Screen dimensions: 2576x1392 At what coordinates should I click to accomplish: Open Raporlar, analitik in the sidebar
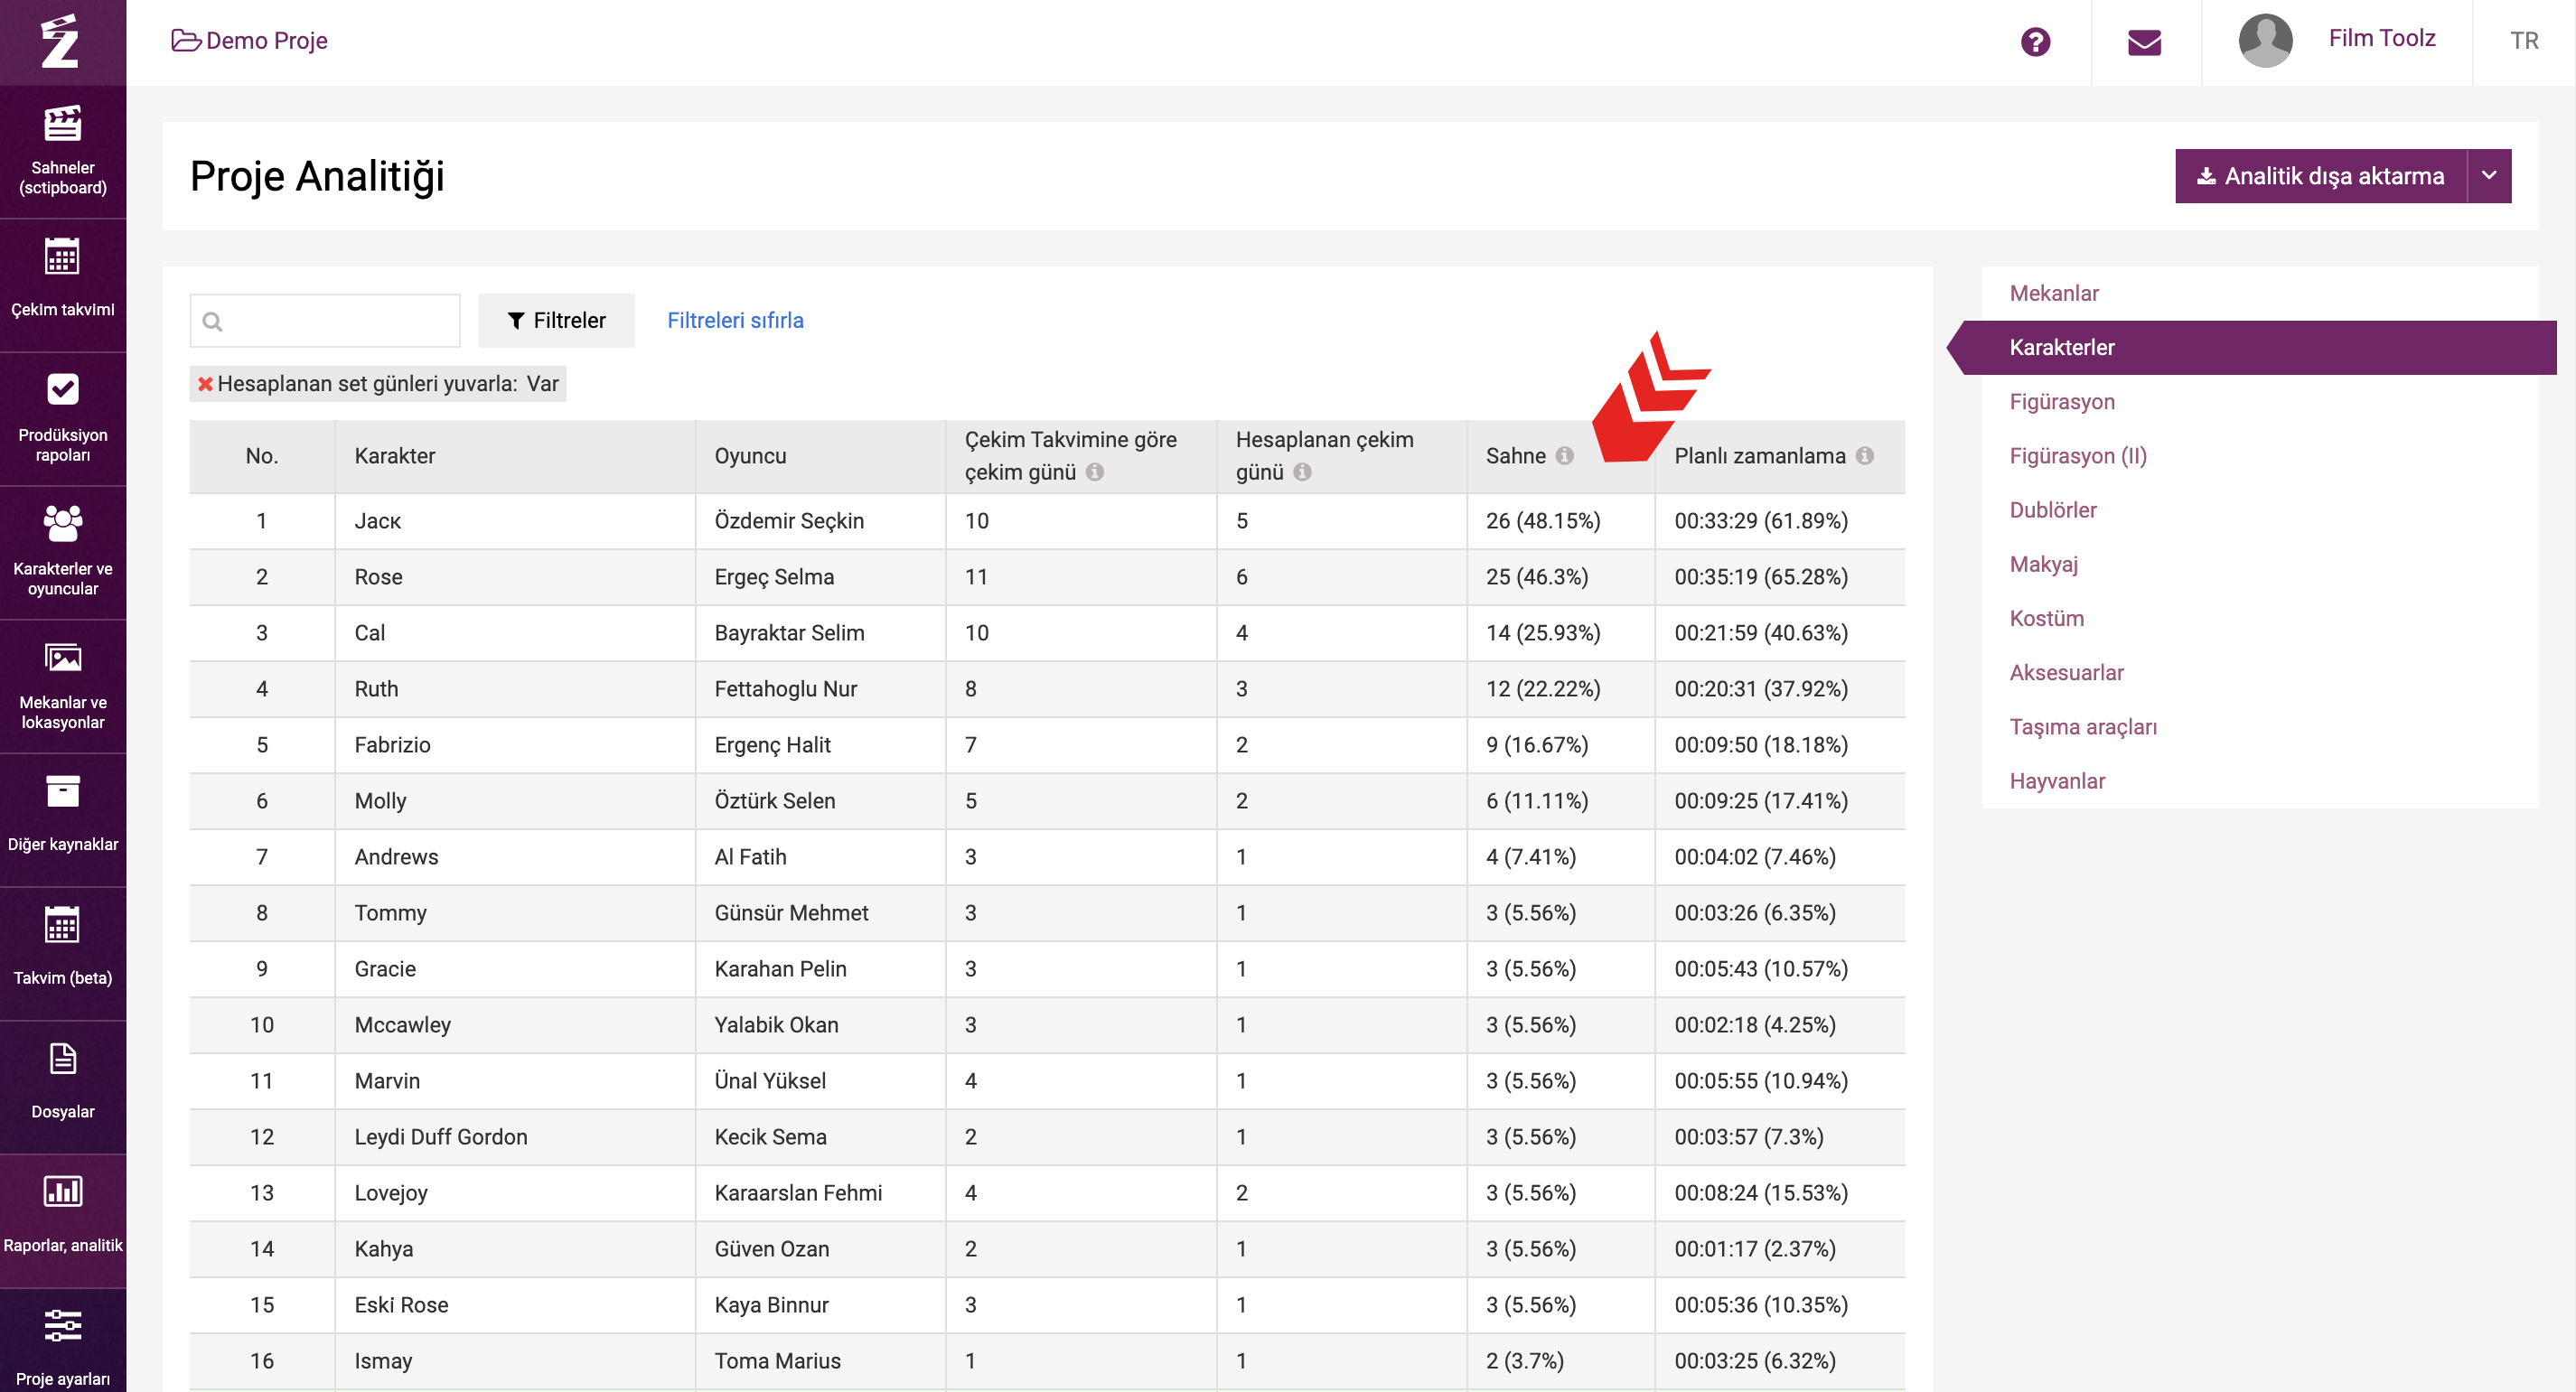[x=63, y=1221]
